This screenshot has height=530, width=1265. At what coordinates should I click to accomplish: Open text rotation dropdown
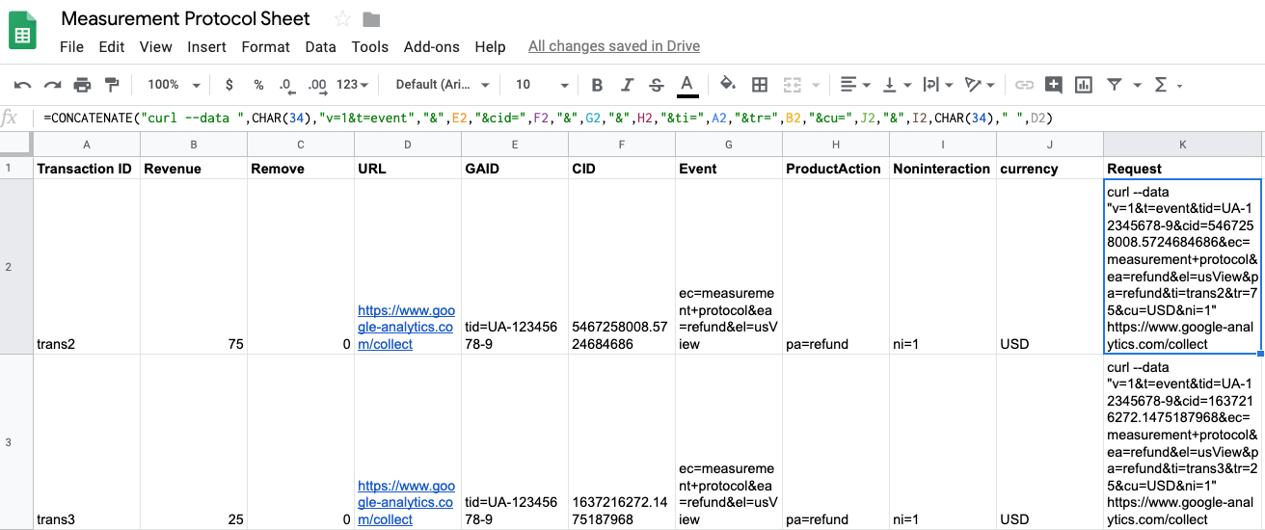click(980, 85)
